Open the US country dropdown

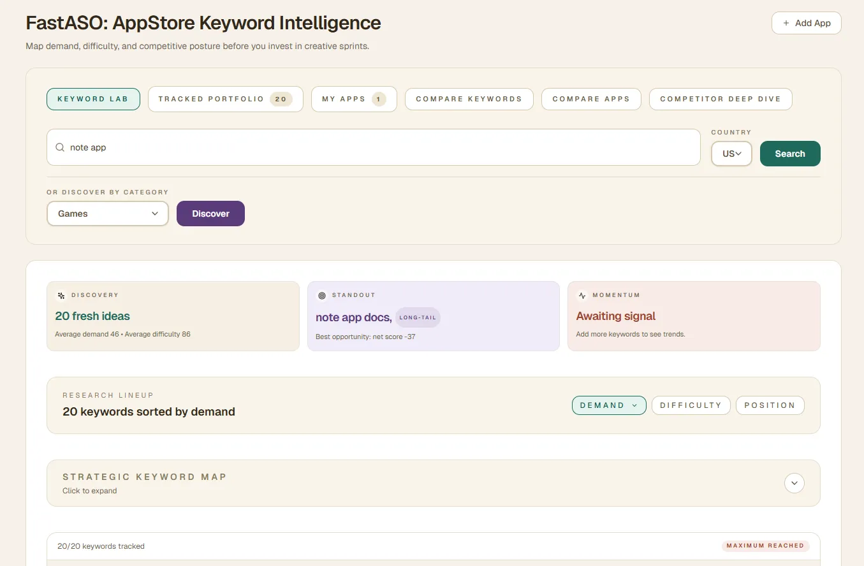[731, 154]
